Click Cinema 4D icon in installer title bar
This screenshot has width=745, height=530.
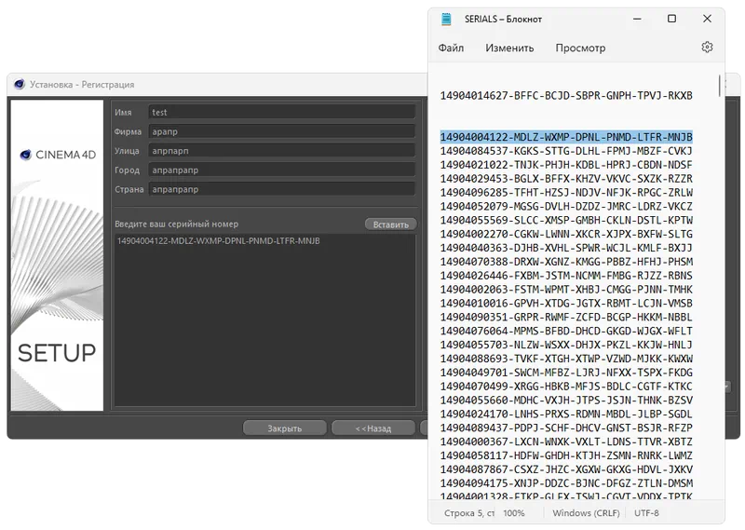point(20,84)
